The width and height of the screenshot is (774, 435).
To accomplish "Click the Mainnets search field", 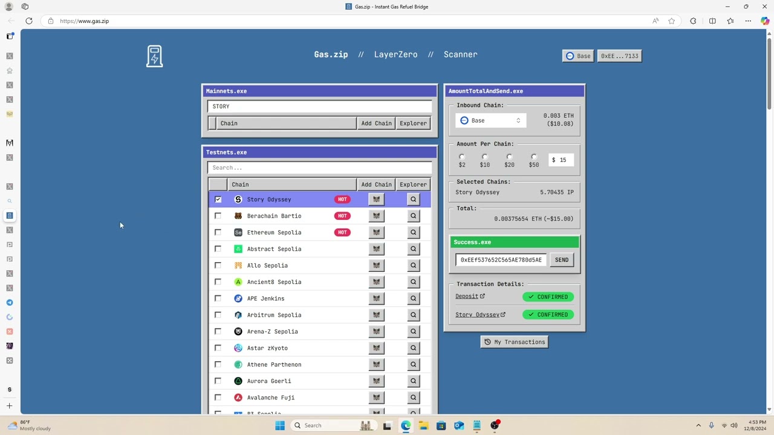I will point(319,106).
